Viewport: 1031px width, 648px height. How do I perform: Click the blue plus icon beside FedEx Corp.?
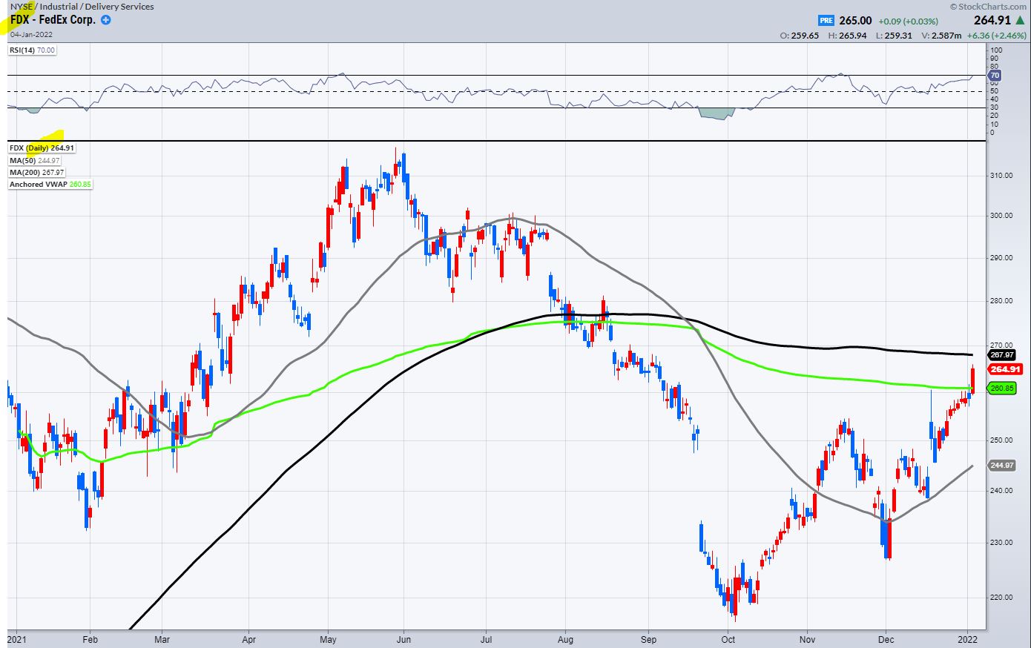pyautogui.click(x=105, y=20)
